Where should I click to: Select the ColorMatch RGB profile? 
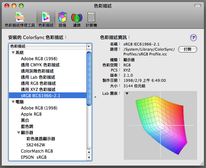pyautogui.click(x=37, y=151)
